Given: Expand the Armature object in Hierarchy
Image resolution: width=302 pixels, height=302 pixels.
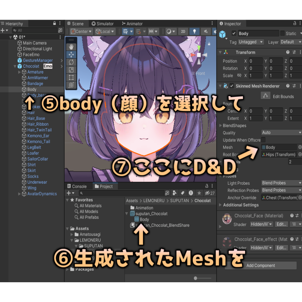Looking at the screenshot, I should 19,72.
